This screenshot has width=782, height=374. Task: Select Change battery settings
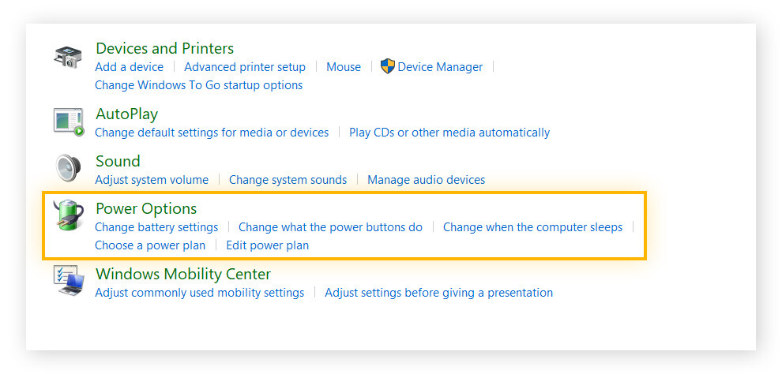coord(156,227)
